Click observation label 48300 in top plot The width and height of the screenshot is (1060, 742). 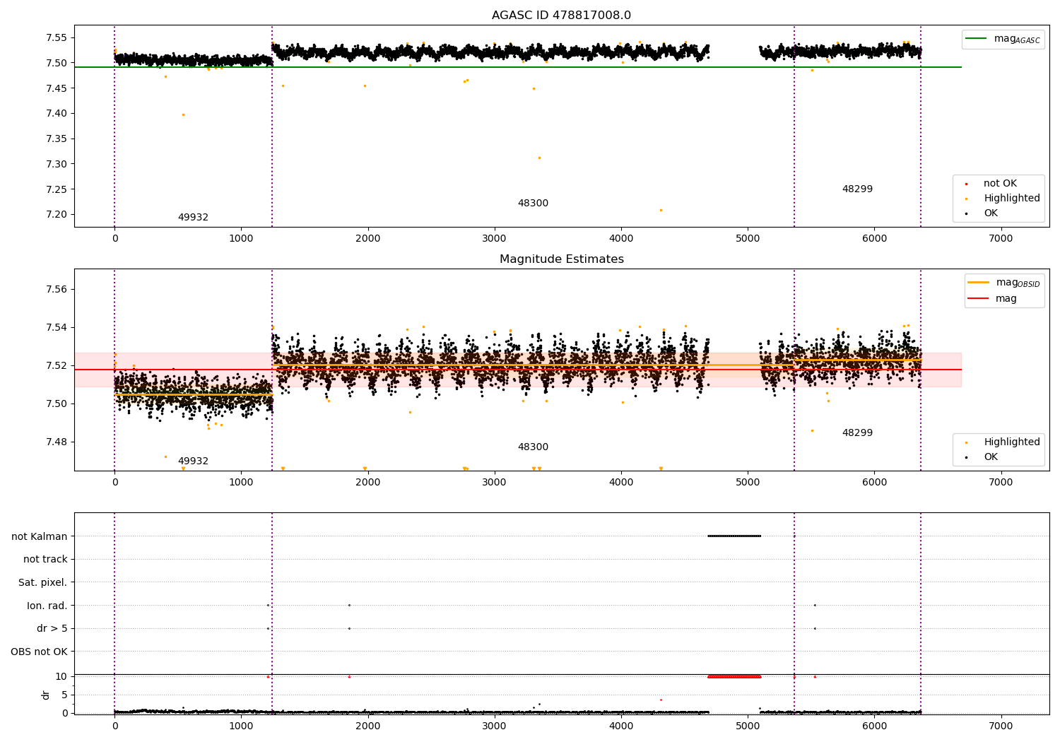coord(533,204)
